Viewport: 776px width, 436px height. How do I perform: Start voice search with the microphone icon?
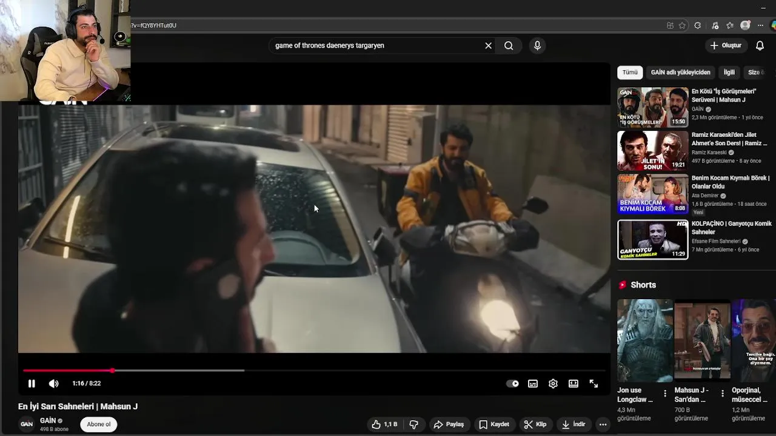pyautogui.click(x=537, y=45)
